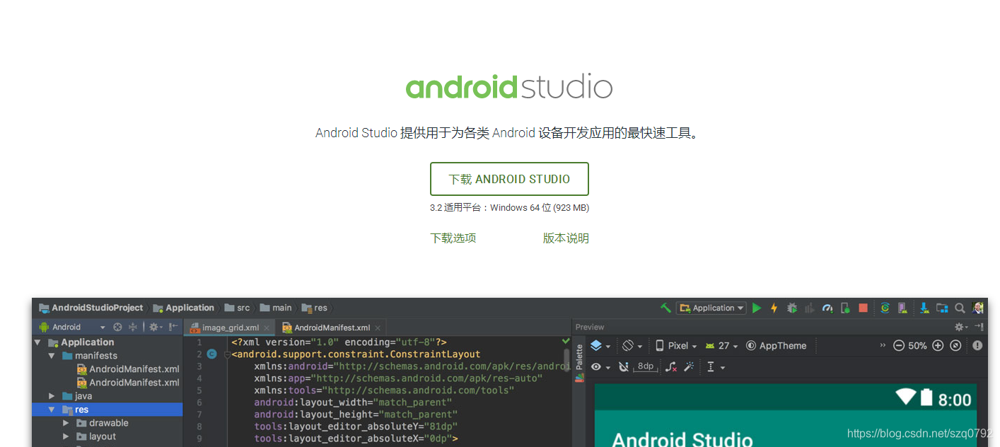This screenshot has width=1000, height=447.
Task: Click the Run 'Application' green play icon
Action: pos(757,308)
